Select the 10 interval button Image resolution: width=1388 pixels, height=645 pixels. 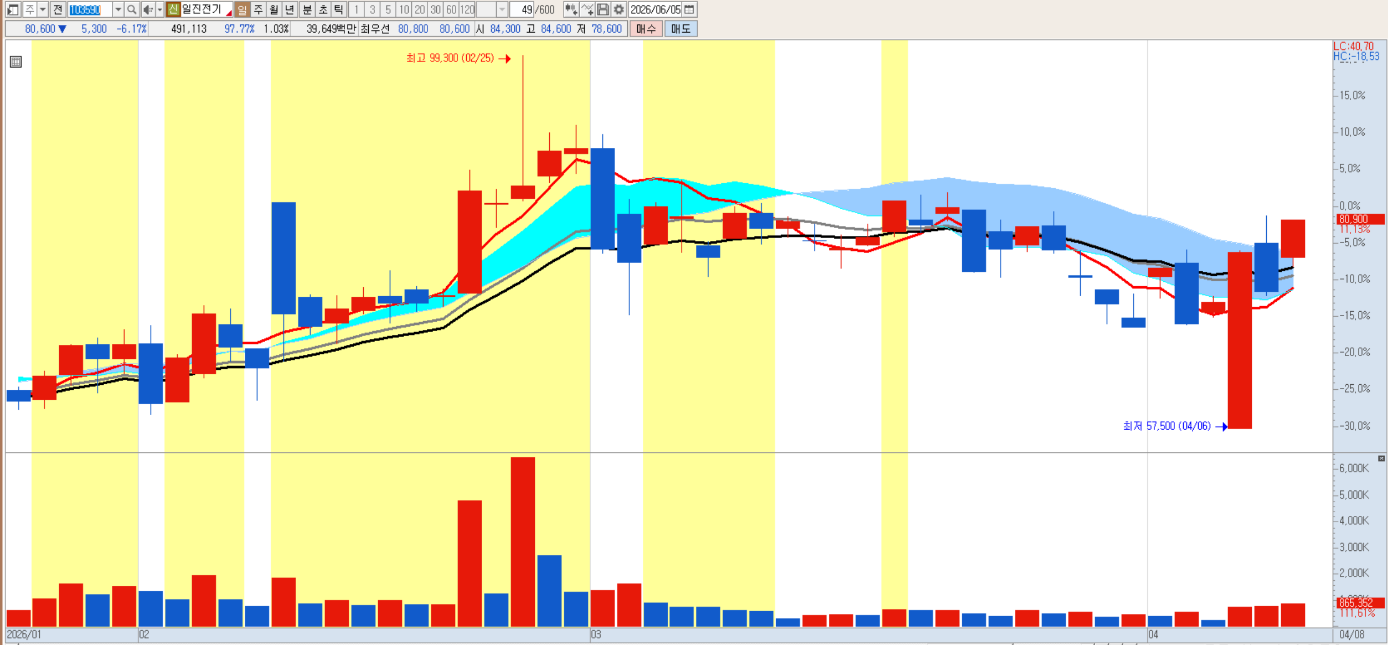click(404, 9)
